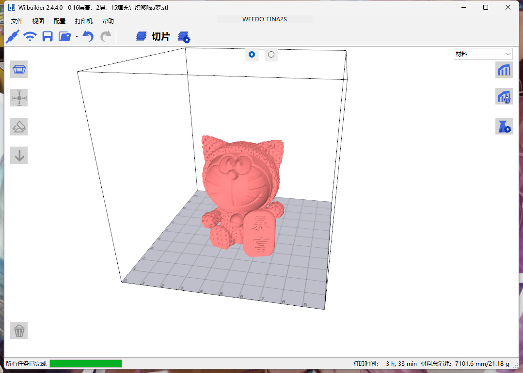Click the Wiibuilder app icon in title bar
Viewport: 523px width, 373px height.
pyautogui.click(x=12, y=7)
